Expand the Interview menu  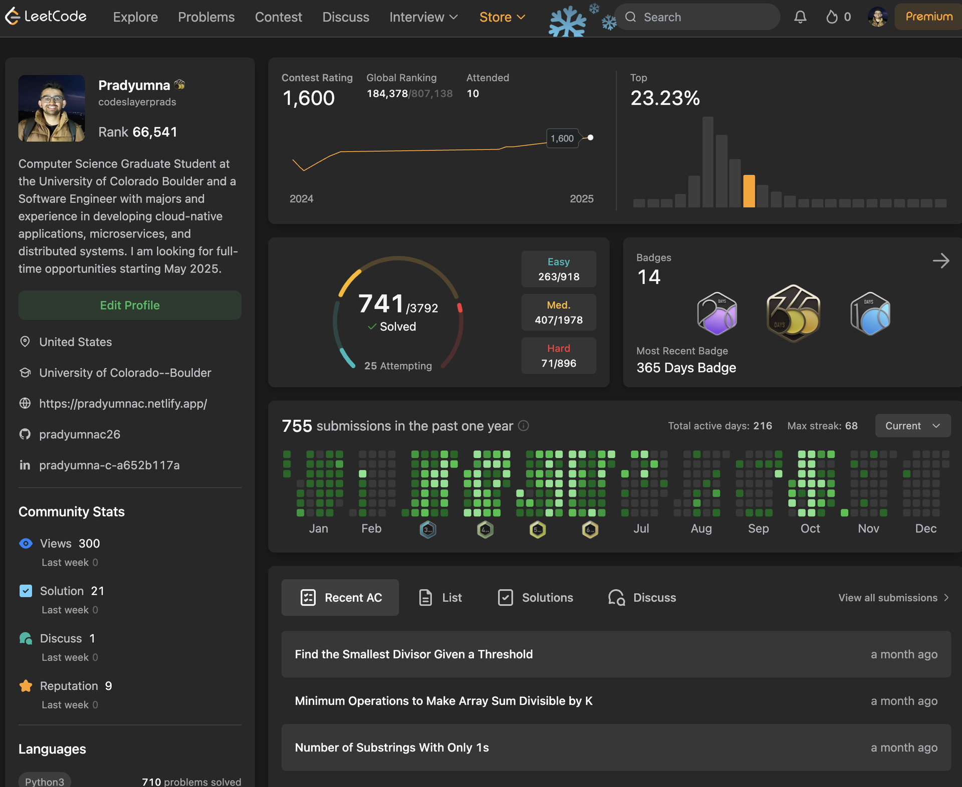tap(423, 17)
